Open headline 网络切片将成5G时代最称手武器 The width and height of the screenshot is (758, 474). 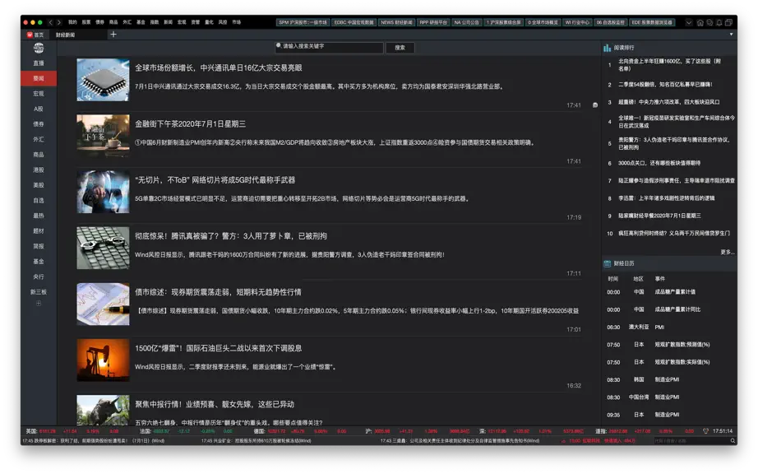215,180
